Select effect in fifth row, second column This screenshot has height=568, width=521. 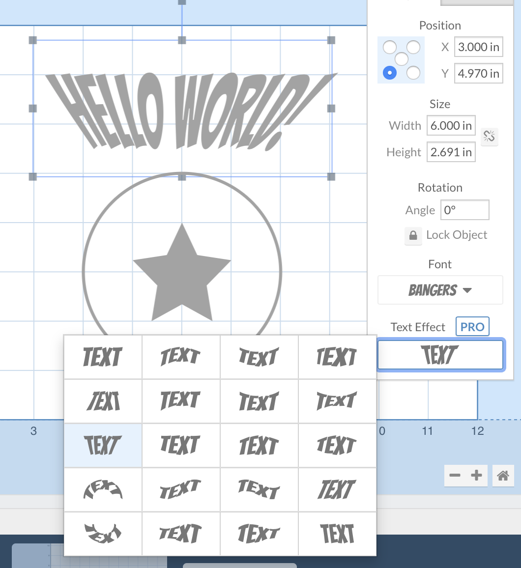[181, 534]
